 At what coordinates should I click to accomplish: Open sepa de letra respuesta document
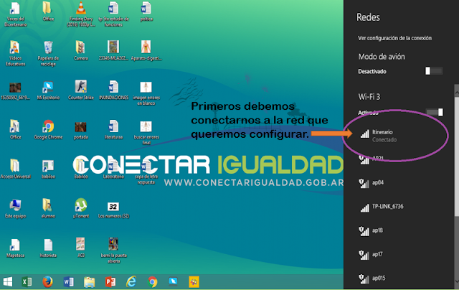coord(146,172)
